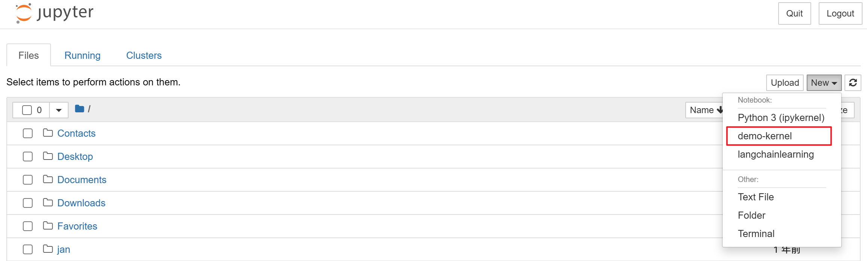Screen dimensions: 867x261
Task: Click the Upload button
Action: 785,83
